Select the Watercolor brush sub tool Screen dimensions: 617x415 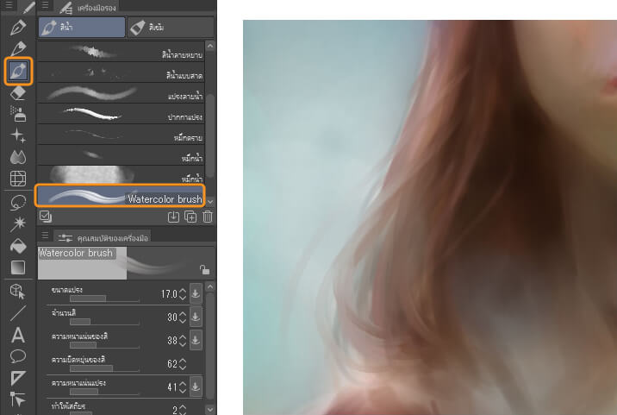[x=120, y=198]
